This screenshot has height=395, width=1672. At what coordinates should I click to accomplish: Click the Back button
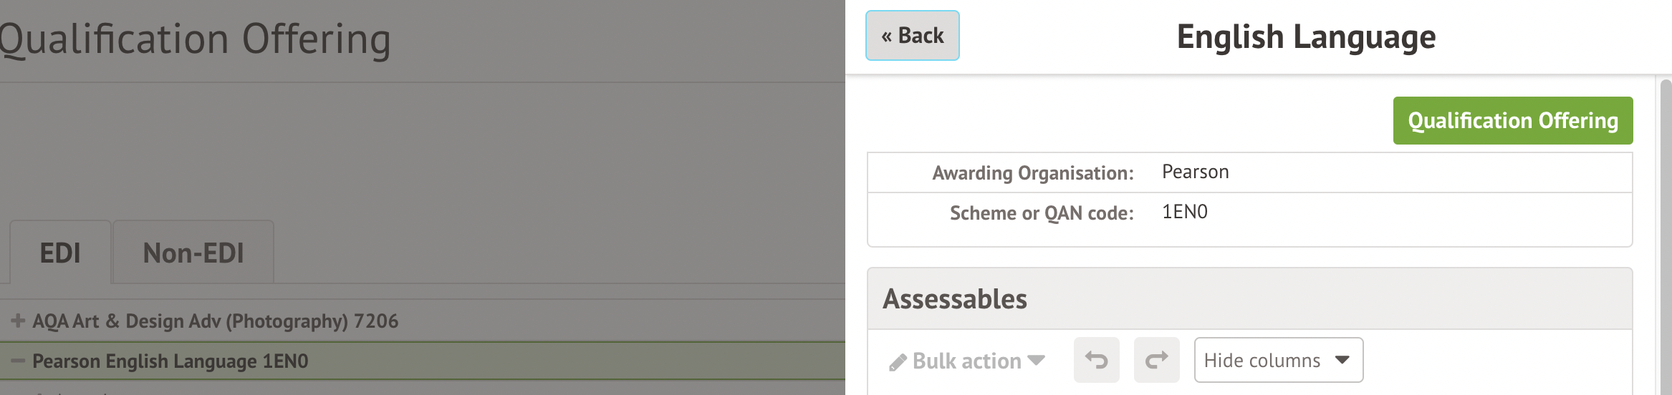pos(912,36)
